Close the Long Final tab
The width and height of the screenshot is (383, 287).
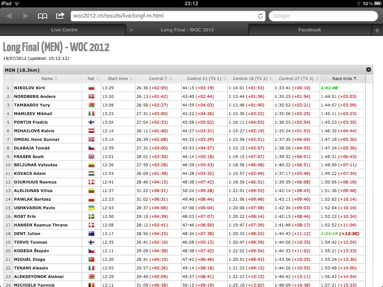click(131, 30)
